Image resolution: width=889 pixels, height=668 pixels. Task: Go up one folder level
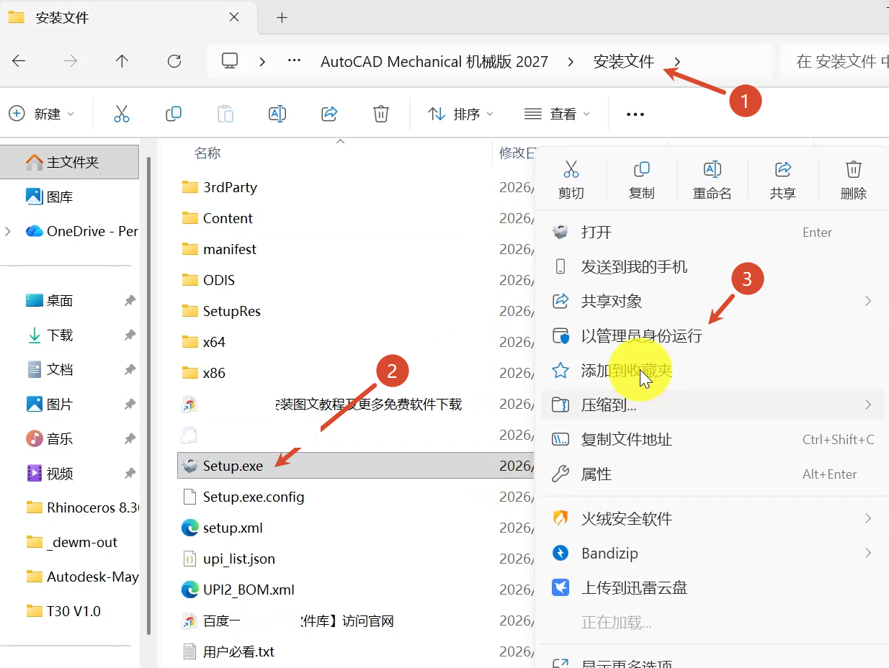click(122, 61)
